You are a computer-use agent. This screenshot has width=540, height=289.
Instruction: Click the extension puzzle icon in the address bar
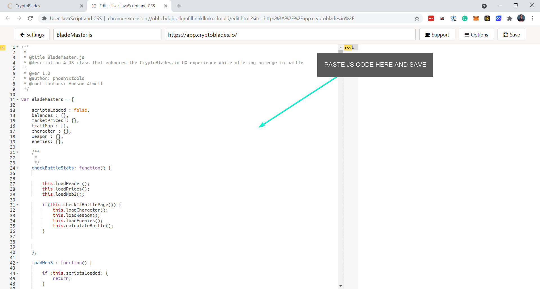[44, 19]
